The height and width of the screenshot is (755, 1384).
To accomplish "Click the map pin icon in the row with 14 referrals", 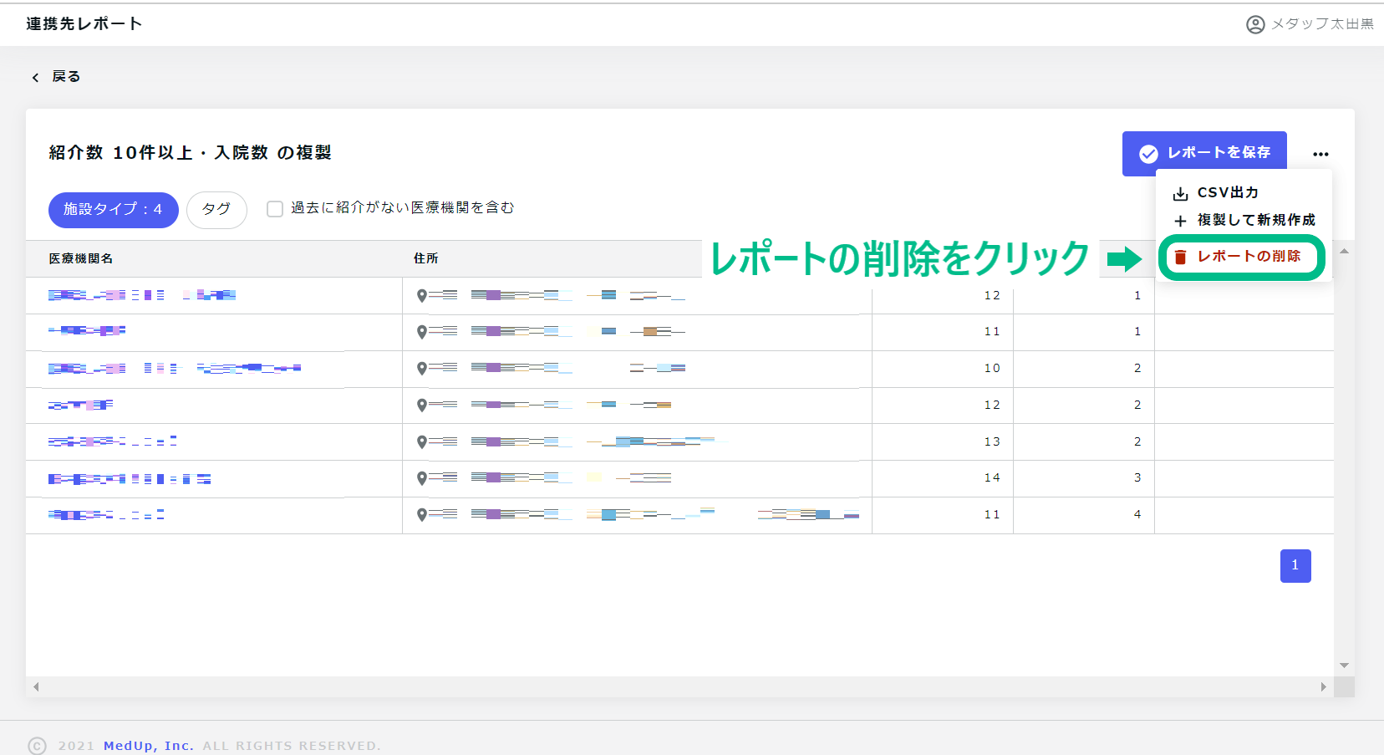I will click(x=422, y=478).
